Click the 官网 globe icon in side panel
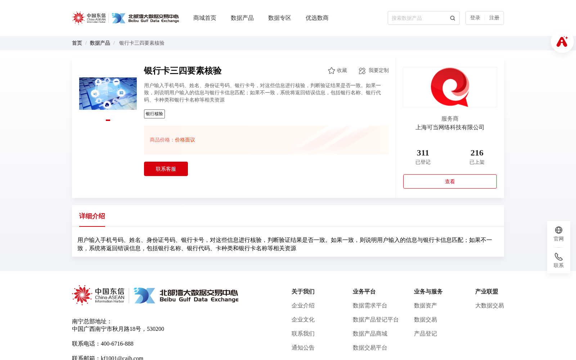 [559, 230]
